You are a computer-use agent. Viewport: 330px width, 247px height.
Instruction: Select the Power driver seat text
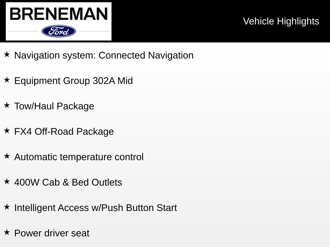point(52,233)
